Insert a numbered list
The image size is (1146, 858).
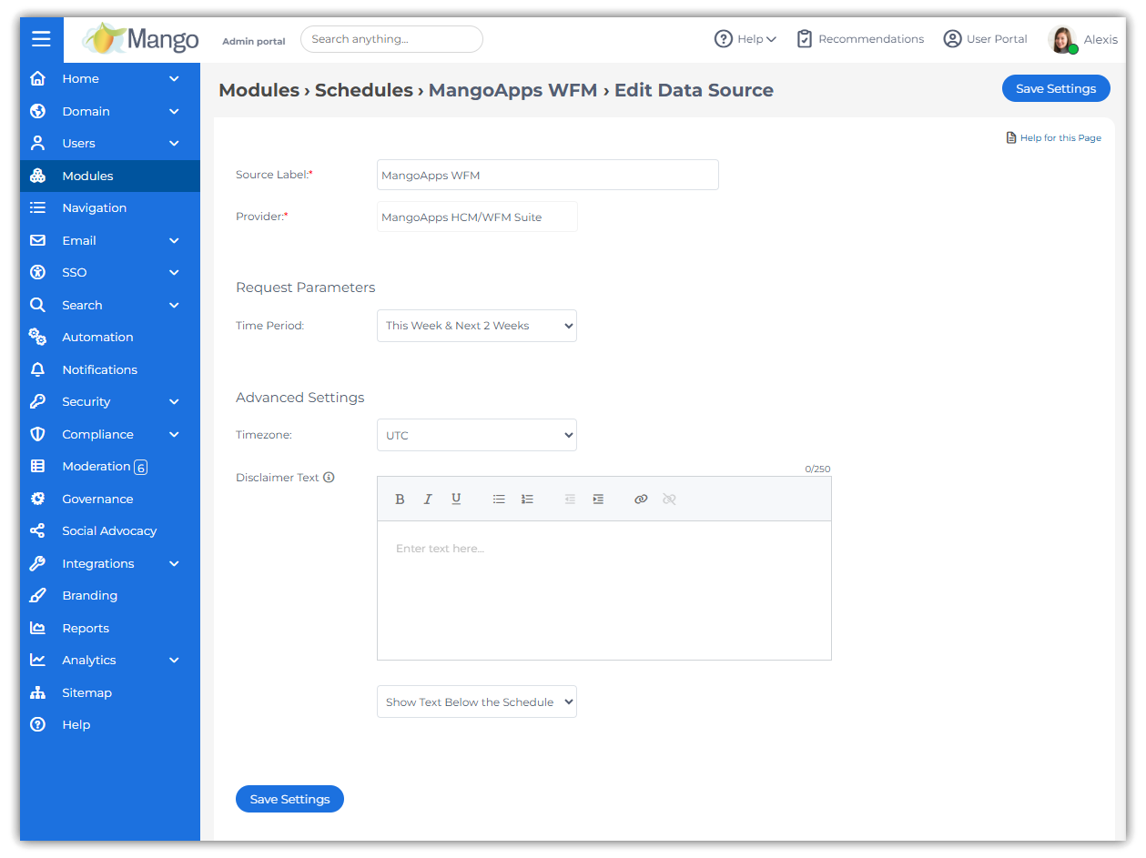coord(527,500)
